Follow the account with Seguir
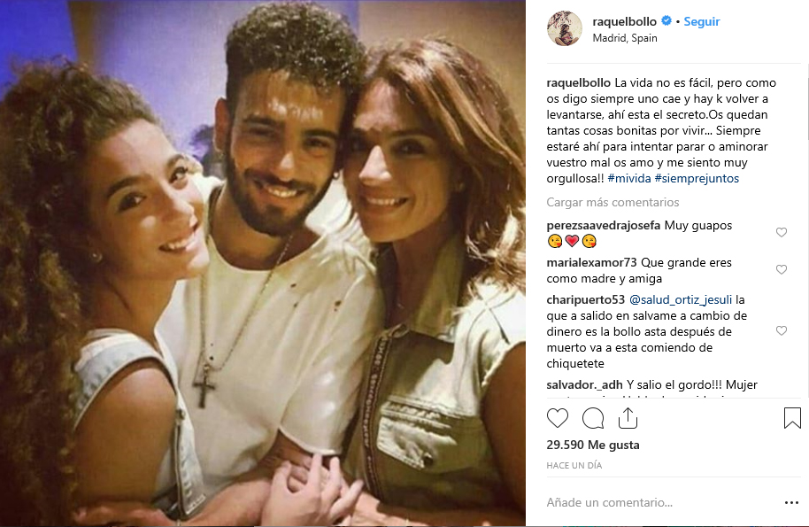Viewport: 809px width, 527px height. point(702,21)
